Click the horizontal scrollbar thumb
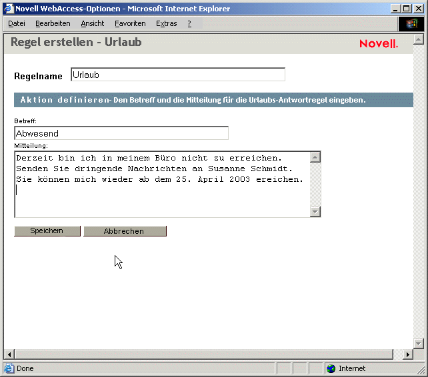This screenshot has height=377, width=428. (204, 354)
